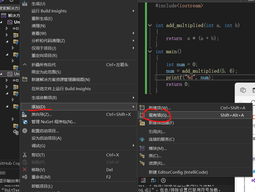Viewport: 255px width, 192px height.
Task: Click 折叠所有后代 collapse entry
Action: (x=79, y=65)
